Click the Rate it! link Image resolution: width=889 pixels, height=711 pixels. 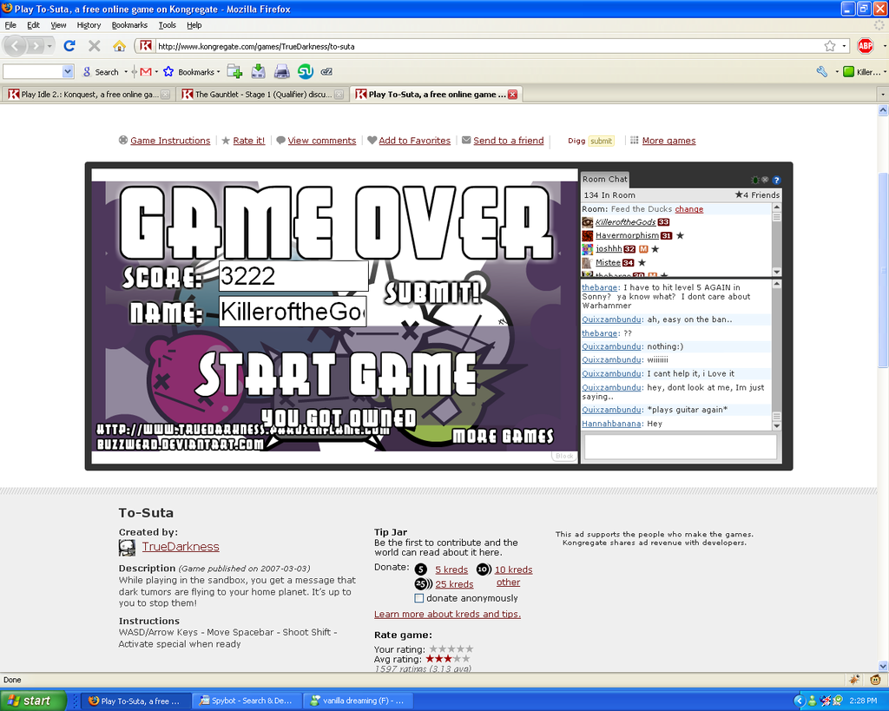(x=249, y=141)
